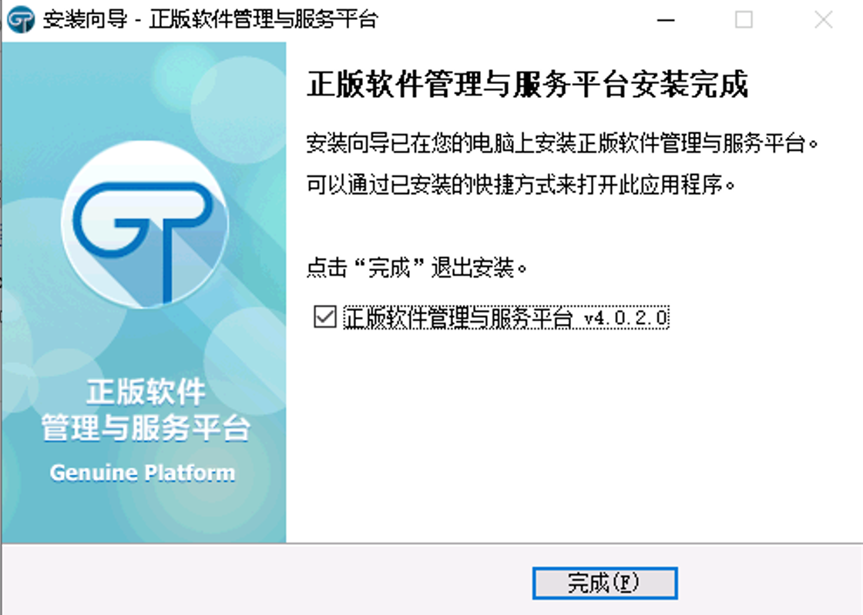
Task: Close the installer wizard window
Action: [x=823, y=20]
